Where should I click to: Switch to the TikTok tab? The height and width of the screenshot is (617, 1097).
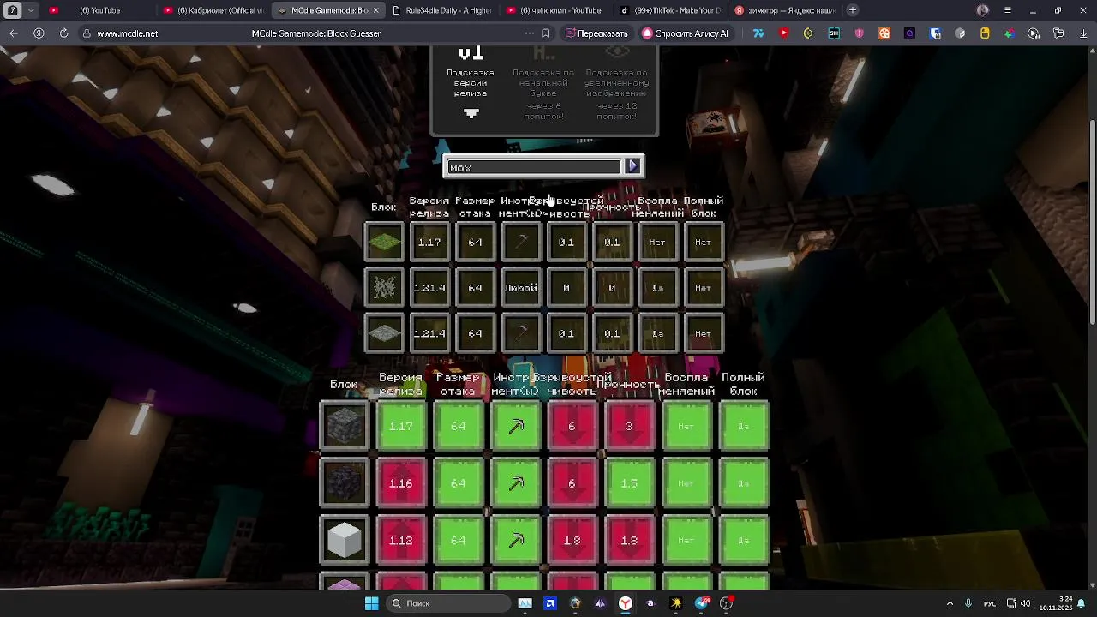(x=671, y=10)
